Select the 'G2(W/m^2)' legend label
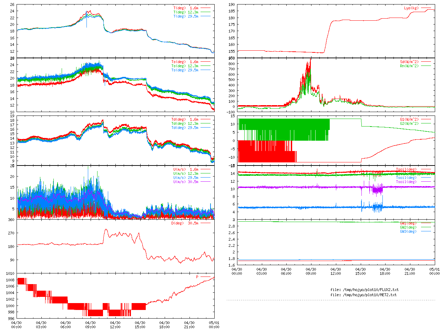Viewport: 441px width, 331px height. click(409, 123)
